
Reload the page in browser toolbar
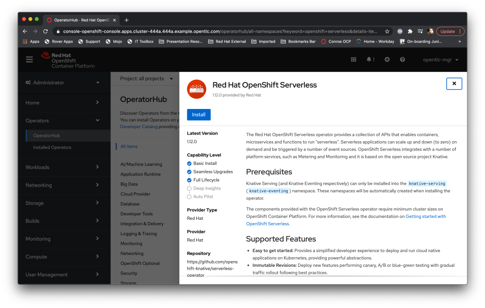[x=46, y=31]
